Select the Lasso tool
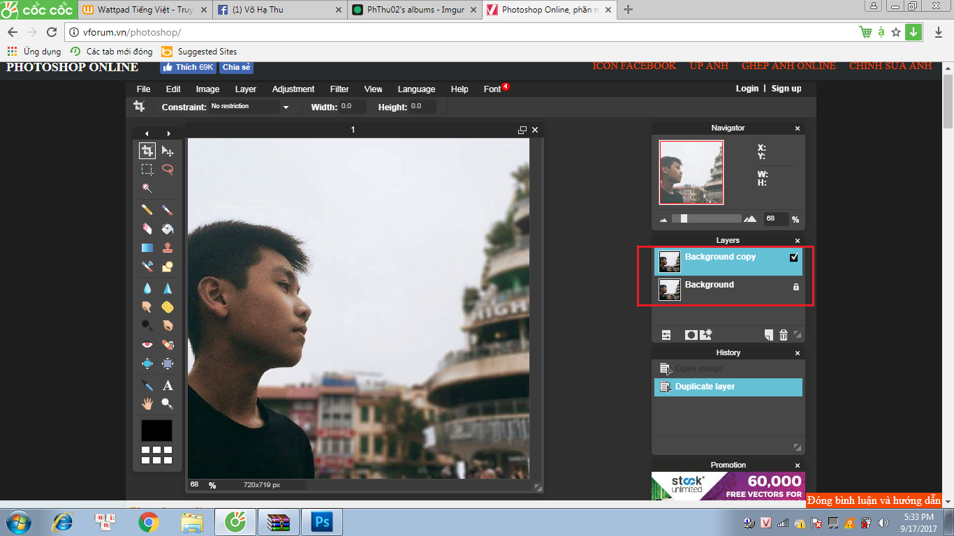Screen dimensions: 954x536 [168, 170]
